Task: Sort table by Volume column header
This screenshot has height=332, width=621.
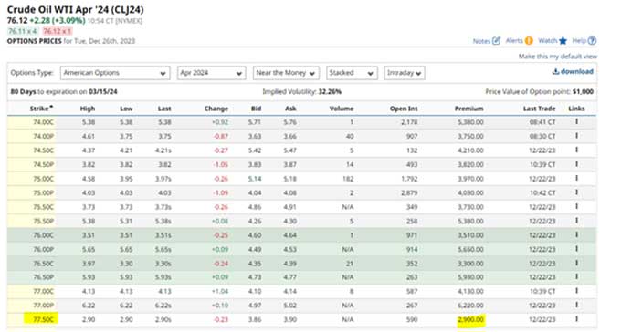Action: (x=342, y=109)
